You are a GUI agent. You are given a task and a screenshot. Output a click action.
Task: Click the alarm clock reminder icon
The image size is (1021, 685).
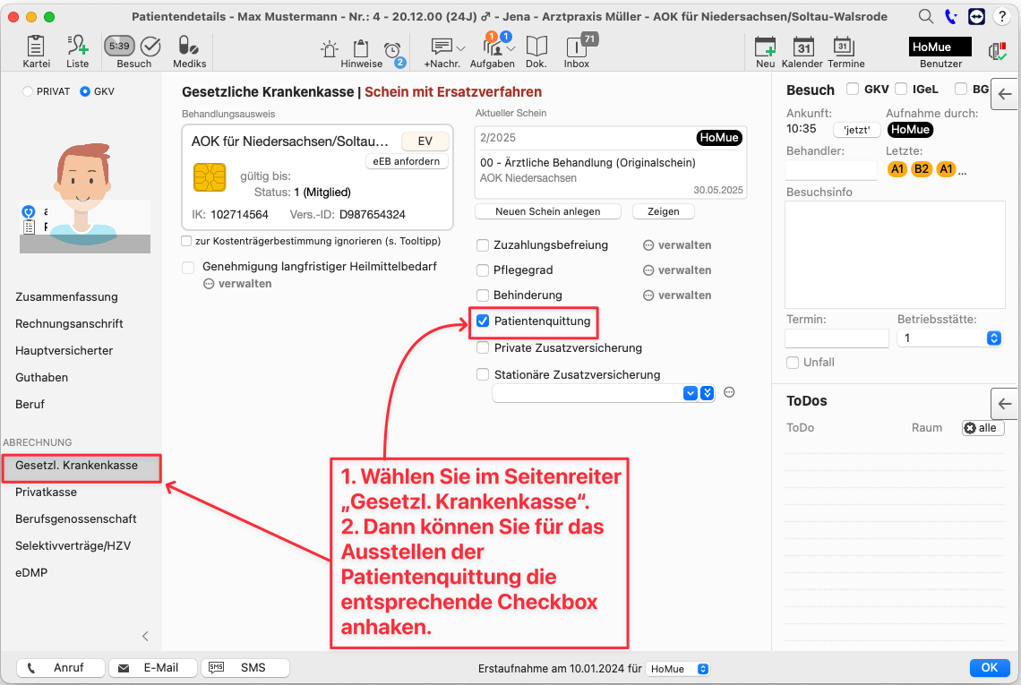[x=392, y=50]
